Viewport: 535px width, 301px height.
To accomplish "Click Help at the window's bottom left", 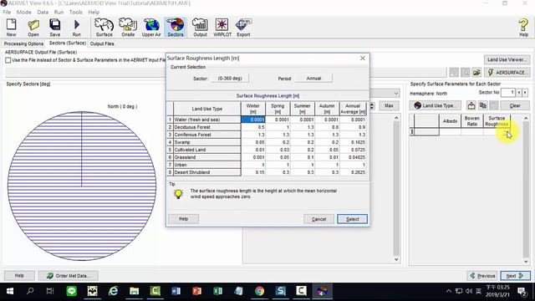I will [19, 275].
